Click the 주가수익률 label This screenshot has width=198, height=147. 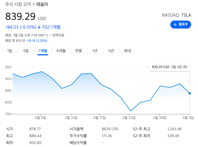(x=78, y=136)
